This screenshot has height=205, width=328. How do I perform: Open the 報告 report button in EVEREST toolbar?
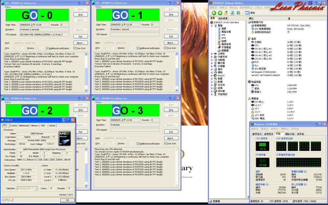[250, 13]
